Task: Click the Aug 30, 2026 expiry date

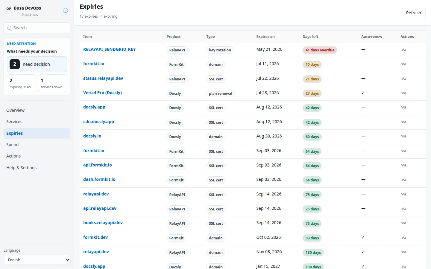Action: coord(269,136)
